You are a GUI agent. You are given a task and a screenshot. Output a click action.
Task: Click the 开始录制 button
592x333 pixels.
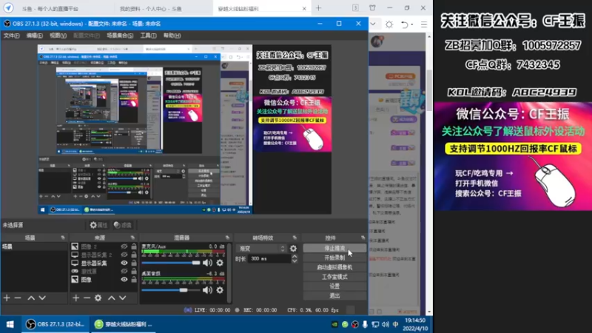(x=334, y=258)
